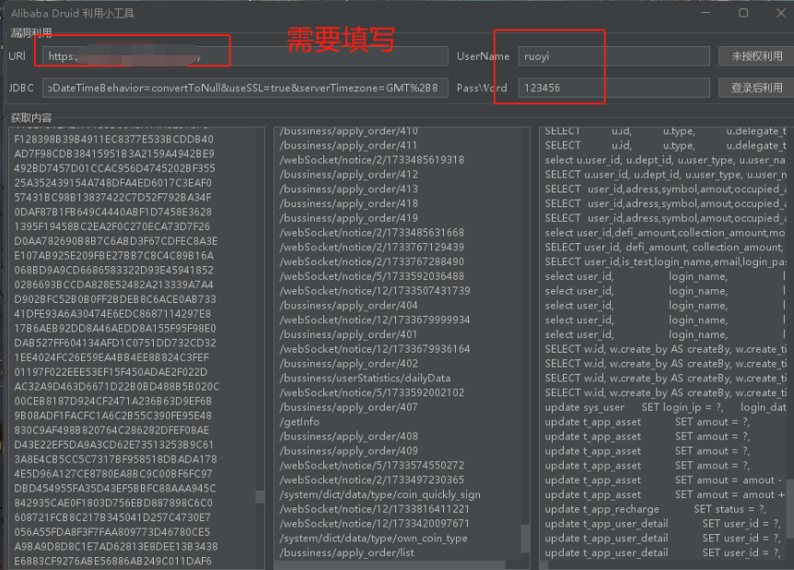Image resolution: width=794 pixels, height=570 pixels.
Task: Select the UserName field containing ruoyi
Action: click(x=613, y=56)
